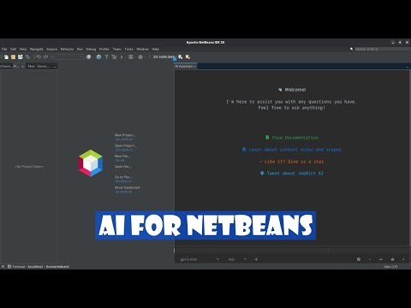Screen dimensions: 411x308
Task: Click the square icon in the assistant's bottom-right bar
Action: (359, 259)
